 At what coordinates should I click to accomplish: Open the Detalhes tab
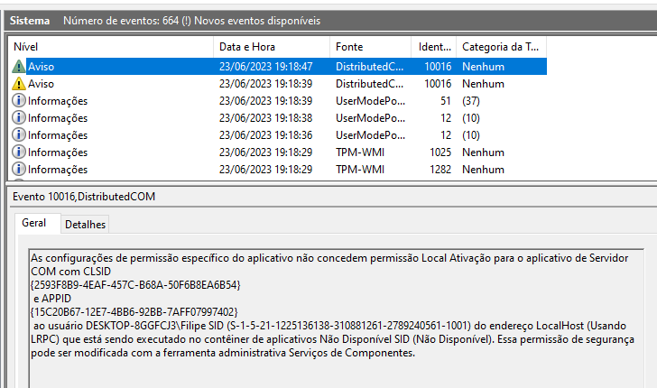coord(85,225)
